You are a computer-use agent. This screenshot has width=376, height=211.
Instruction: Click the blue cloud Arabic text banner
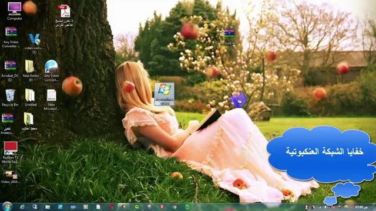point(322,154)
